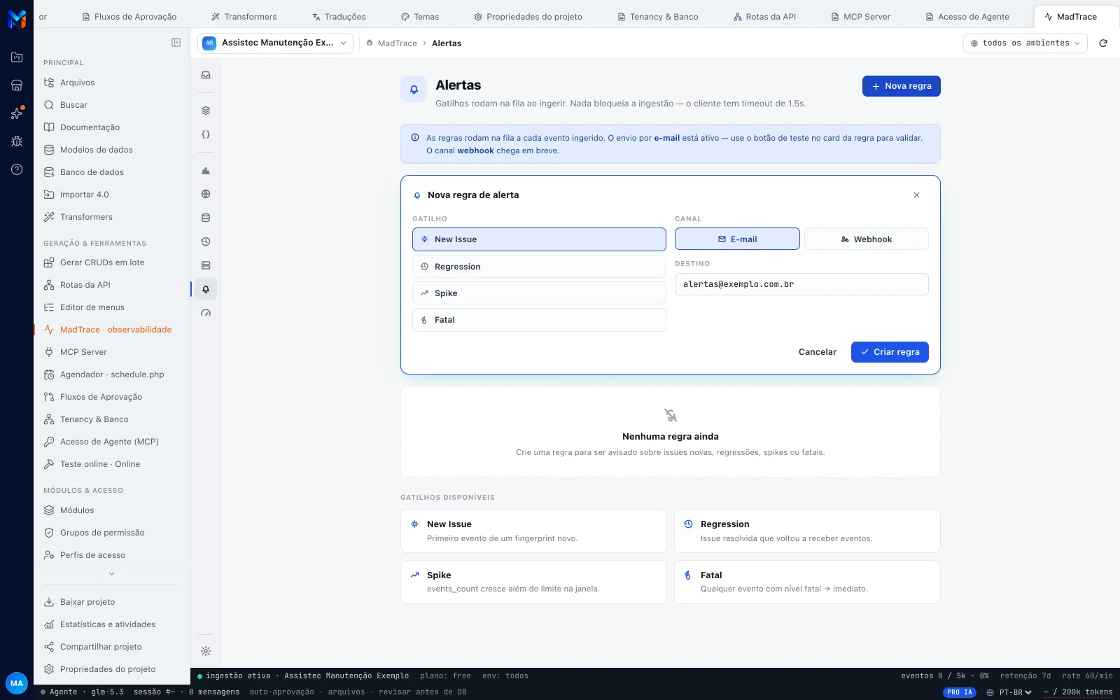Click the history clock icon
The height and width of the screenshot is (700, 1120).
pyautogui.click(x=206, y=241)
